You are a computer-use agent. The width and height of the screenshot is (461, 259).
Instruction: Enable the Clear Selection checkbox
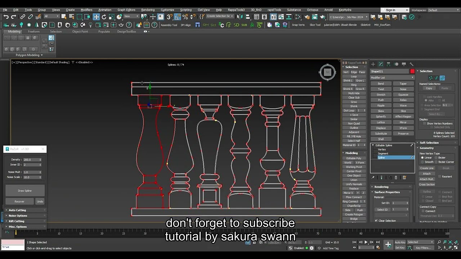pos(375,221)
